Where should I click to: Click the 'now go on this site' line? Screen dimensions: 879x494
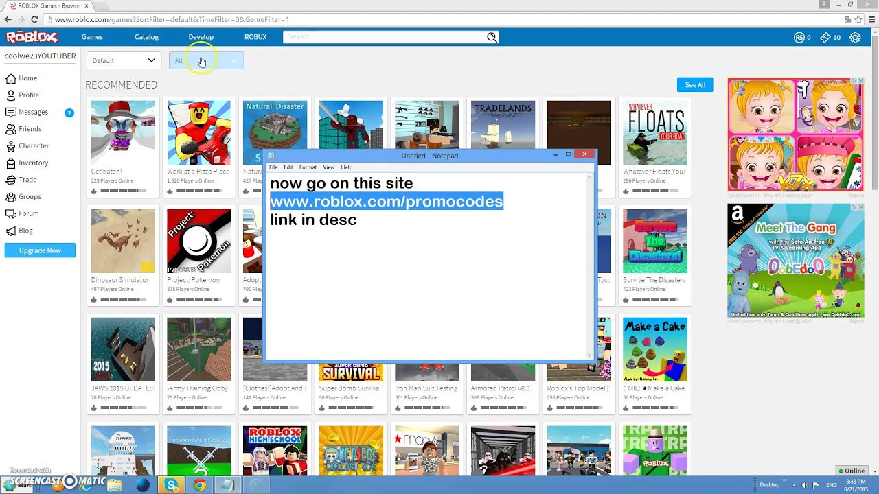tap(341, 183)
